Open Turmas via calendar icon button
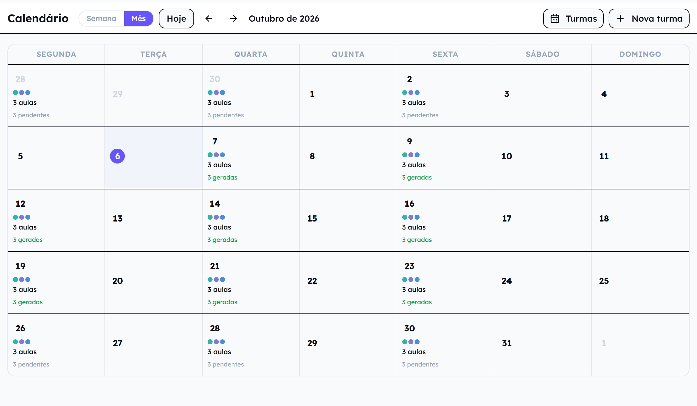This screenshot has height=406, width=697. (573, 19)
